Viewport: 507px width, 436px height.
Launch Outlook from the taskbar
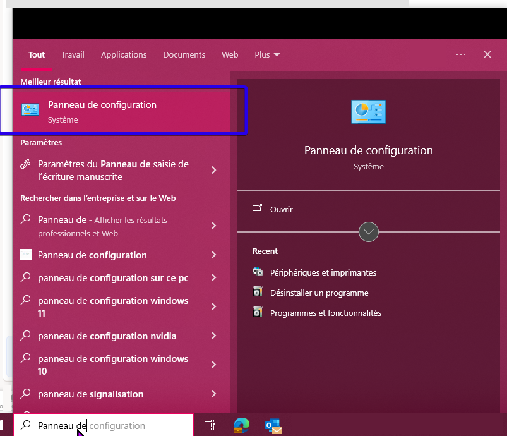coord(273,426)
